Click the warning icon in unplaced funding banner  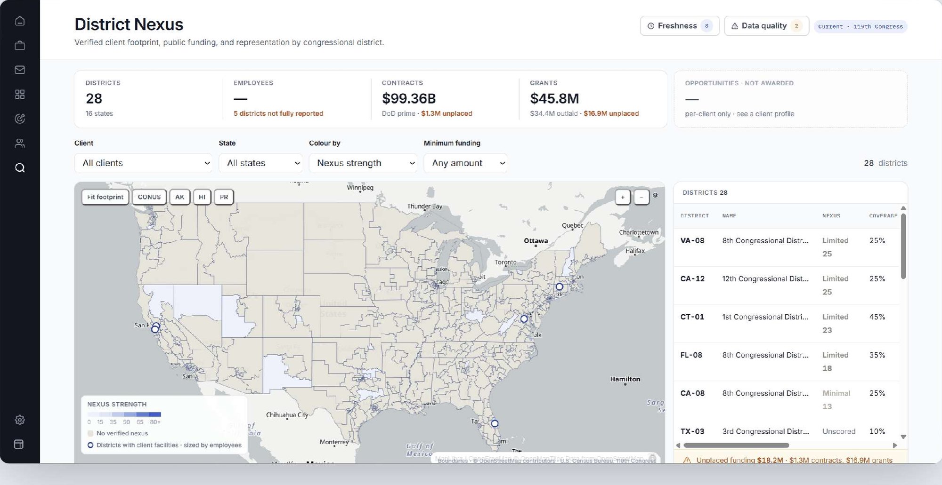point(687,460)
